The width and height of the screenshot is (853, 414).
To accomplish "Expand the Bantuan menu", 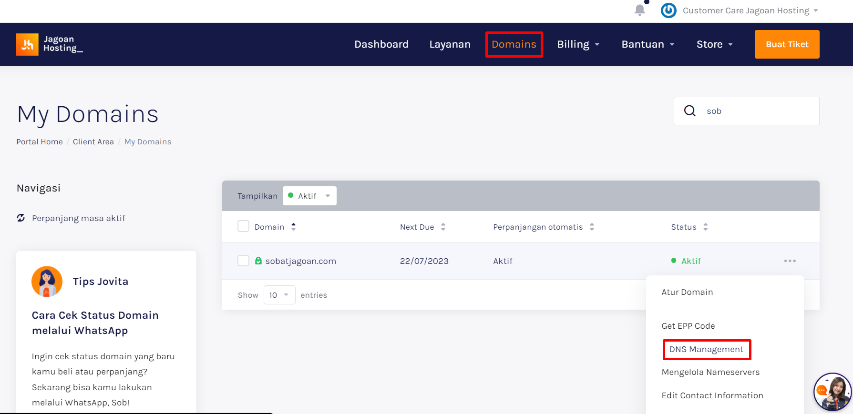I will [x=648, y=44].
